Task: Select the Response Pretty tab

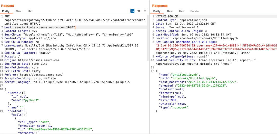Action: coord(157,11)
